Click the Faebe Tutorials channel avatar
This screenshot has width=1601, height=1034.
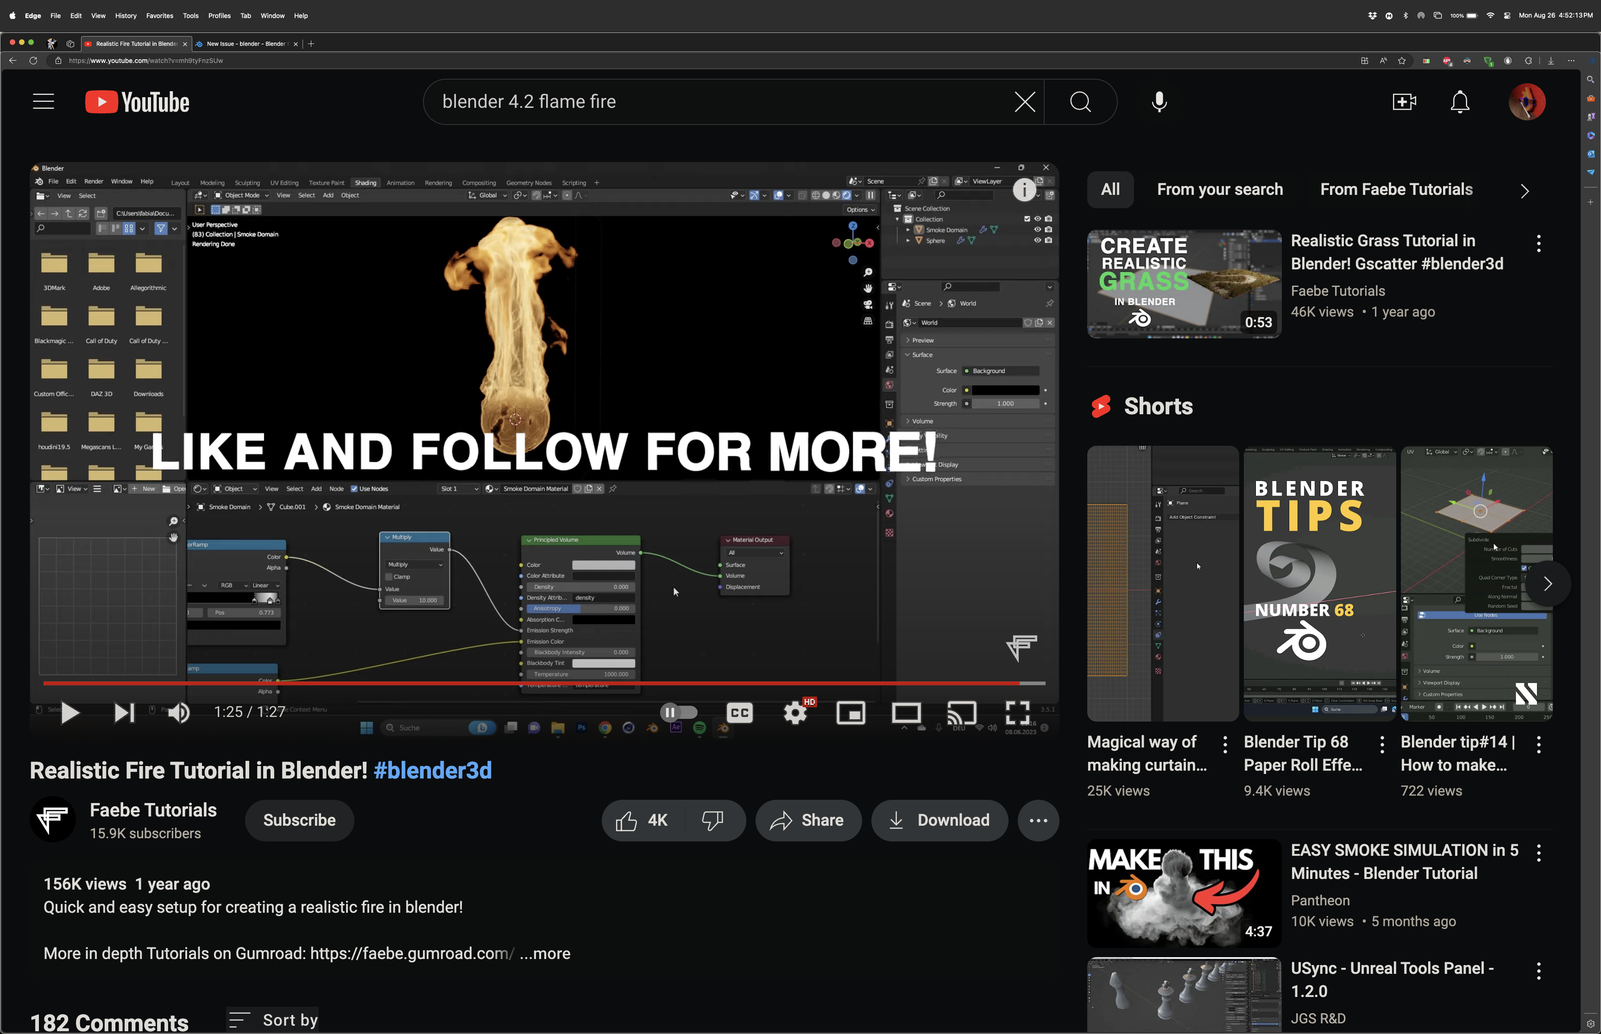tap(52, 819)
